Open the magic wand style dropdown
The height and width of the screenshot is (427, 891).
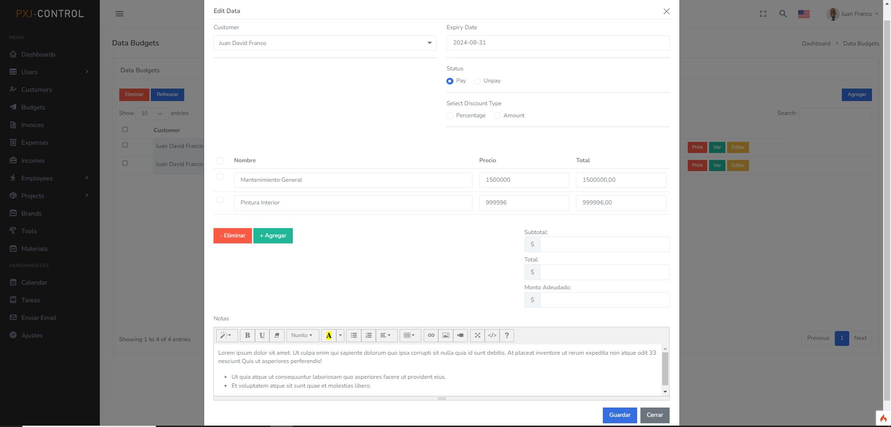point(227,336)
